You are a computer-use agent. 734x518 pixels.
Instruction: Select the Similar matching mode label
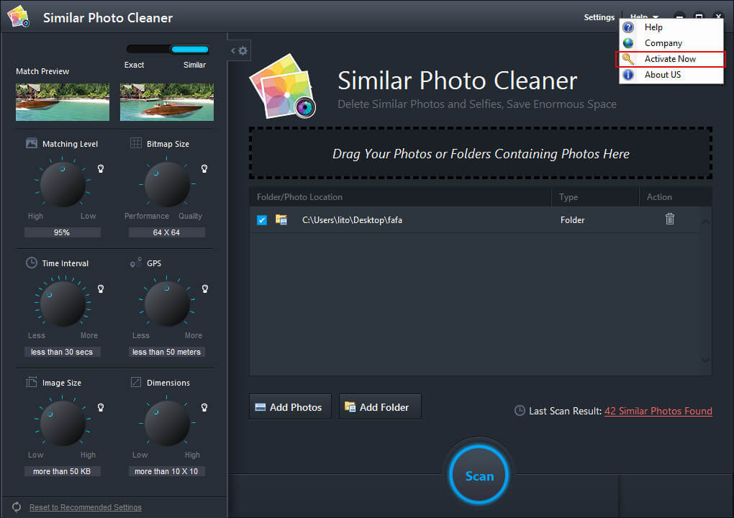pyautogui.click(x=195, y=65)
